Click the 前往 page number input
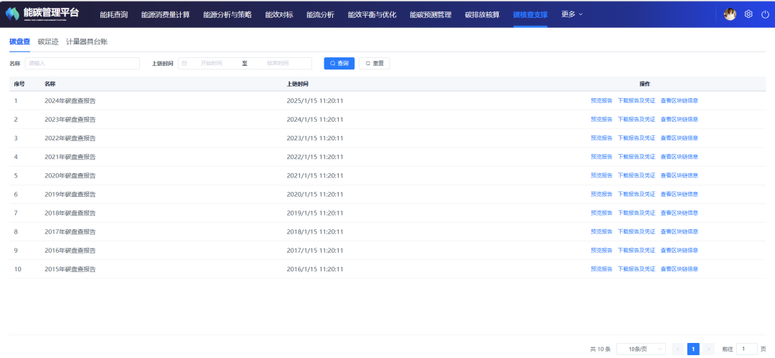This screenshot has height=358, width=775. (x=747, y=349)
